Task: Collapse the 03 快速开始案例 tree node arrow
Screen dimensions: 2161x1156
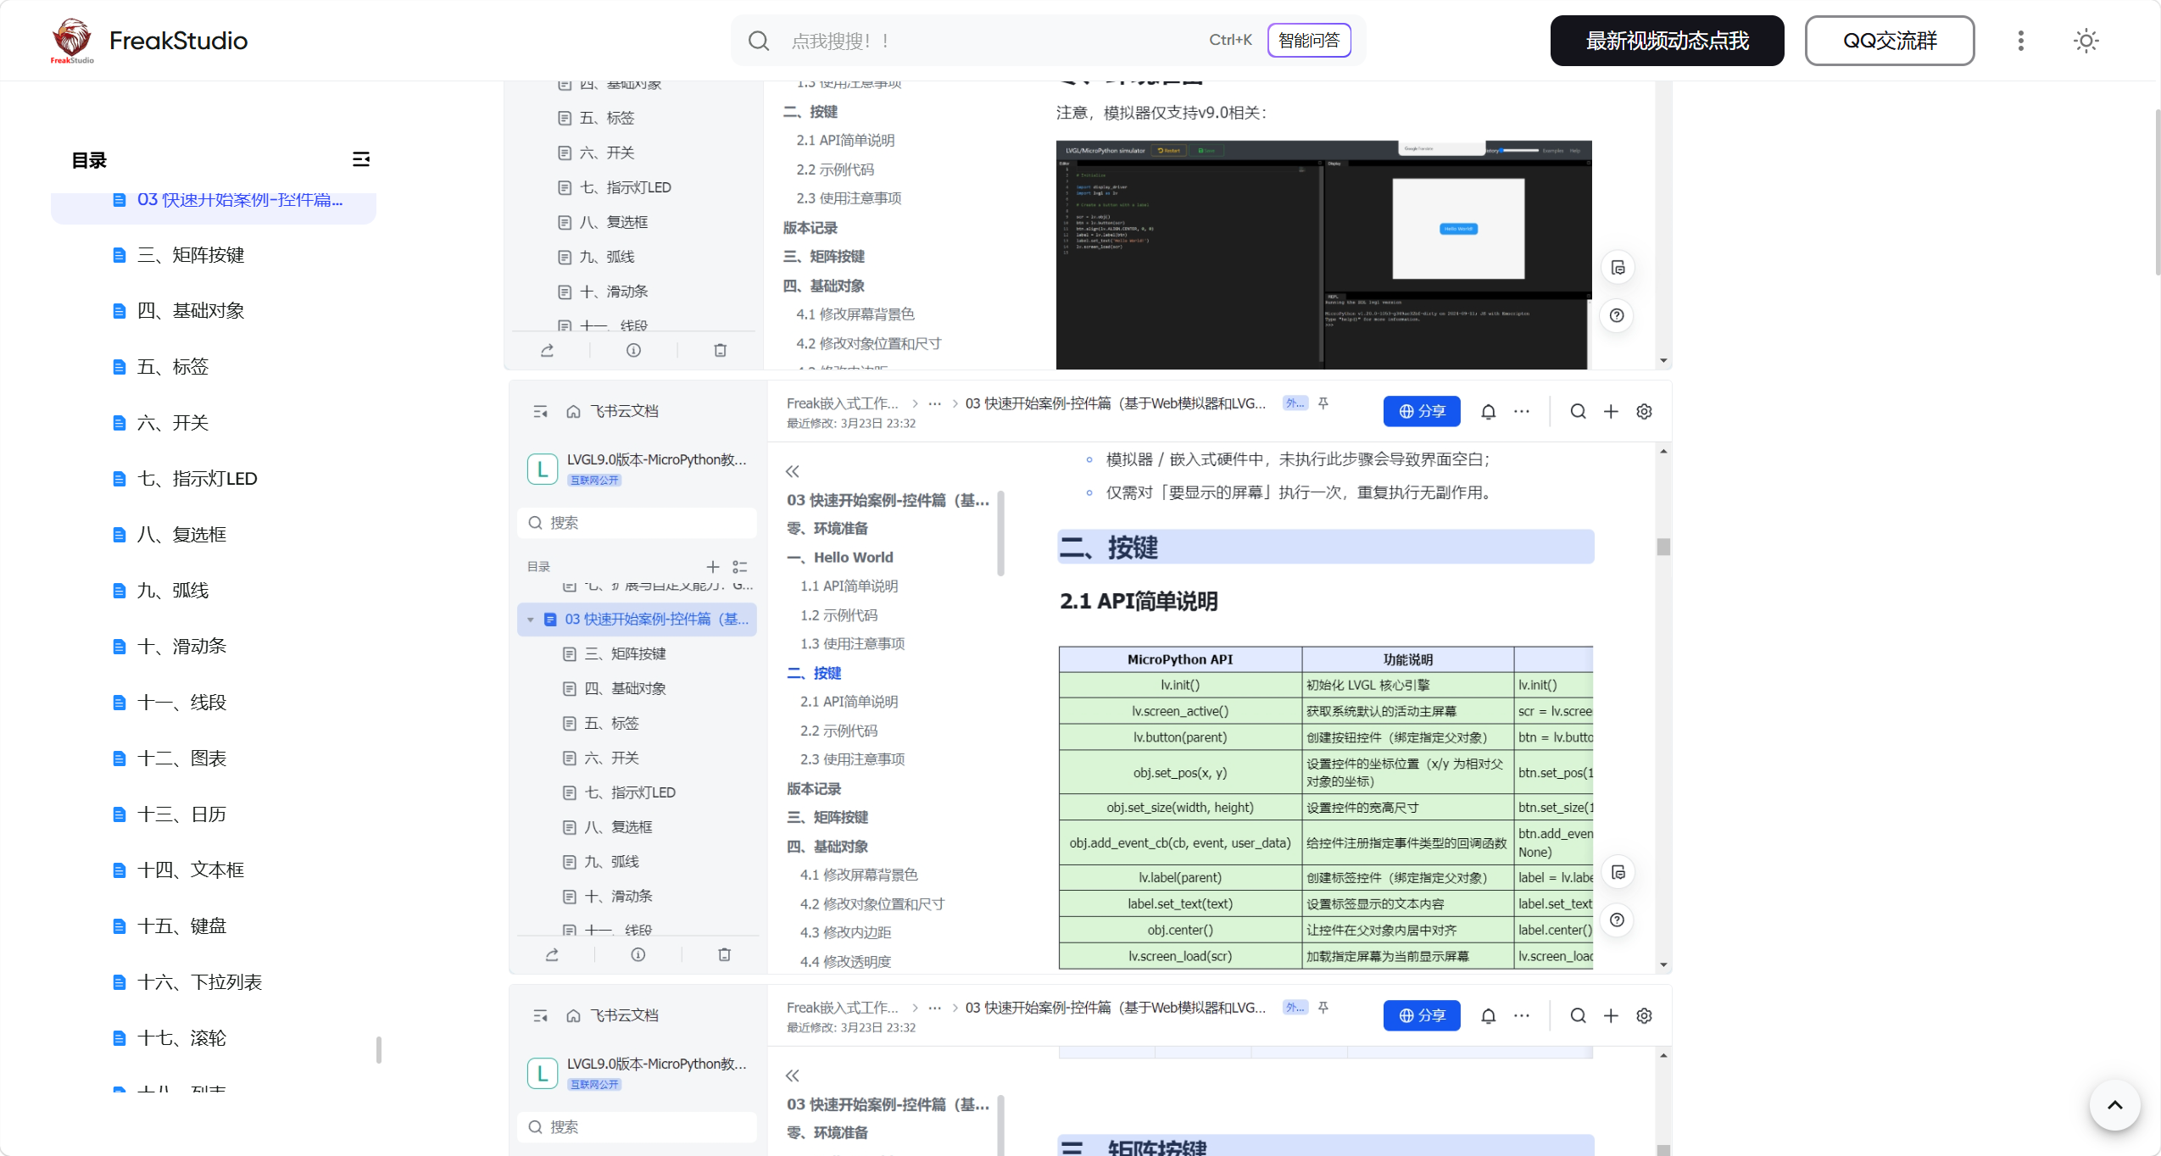Action: click(531, 620)
